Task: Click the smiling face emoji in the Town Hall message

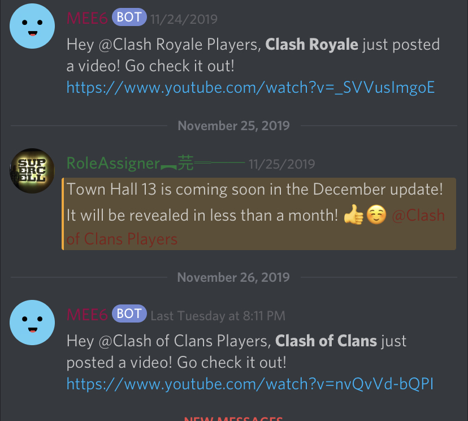Action: [376, 214]
